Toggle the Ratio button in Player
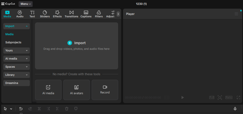This screenshot has width=243, height=114. [228, 97]
